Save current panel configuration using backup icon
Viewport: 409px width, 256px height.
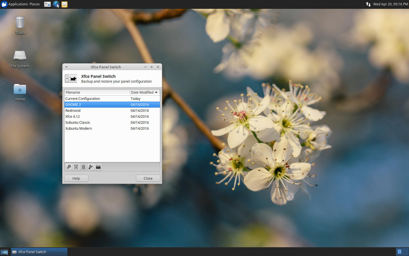click(76, 167)
